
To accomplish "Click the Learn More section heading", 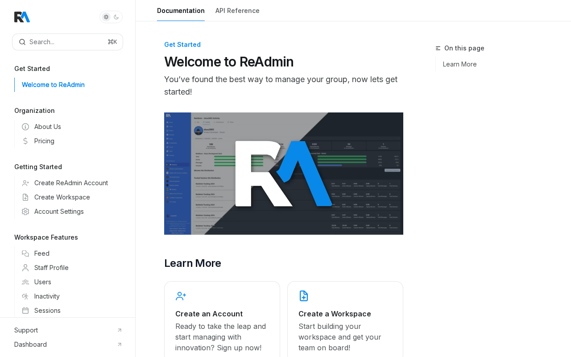I will 193,263.
